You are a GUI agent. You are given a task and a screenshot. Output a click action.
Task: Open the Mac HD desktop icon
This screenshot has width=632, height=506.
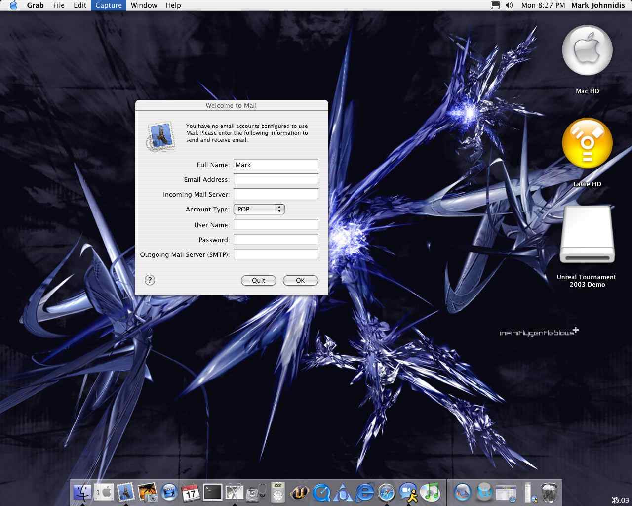point(587,50)
